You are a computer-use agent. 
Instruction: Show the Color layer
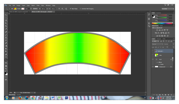point(153,55)
